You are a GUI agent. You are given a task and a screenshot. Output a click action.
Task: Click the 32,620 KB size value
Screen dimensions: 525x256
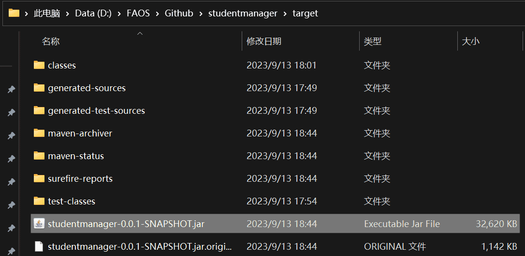click(496, 224)
